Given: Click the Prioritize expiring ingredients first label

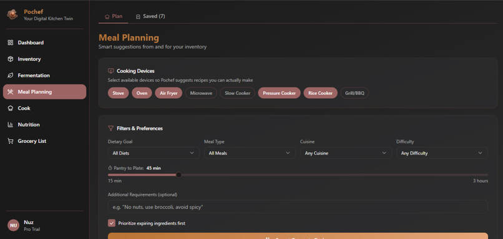Looking at the screenshot, I should 152,223.
